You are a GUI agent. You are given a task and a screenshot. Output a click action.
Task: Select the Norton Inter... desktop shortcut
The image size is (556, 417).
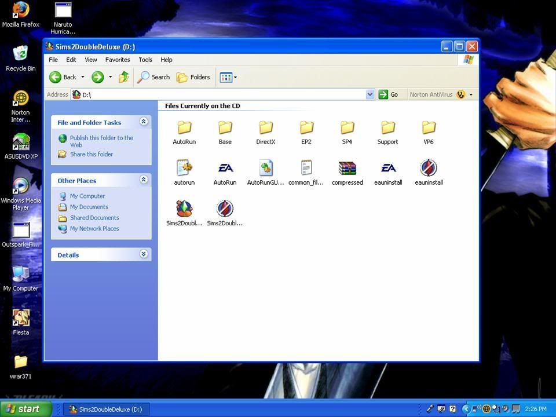[x=21, y=107]
